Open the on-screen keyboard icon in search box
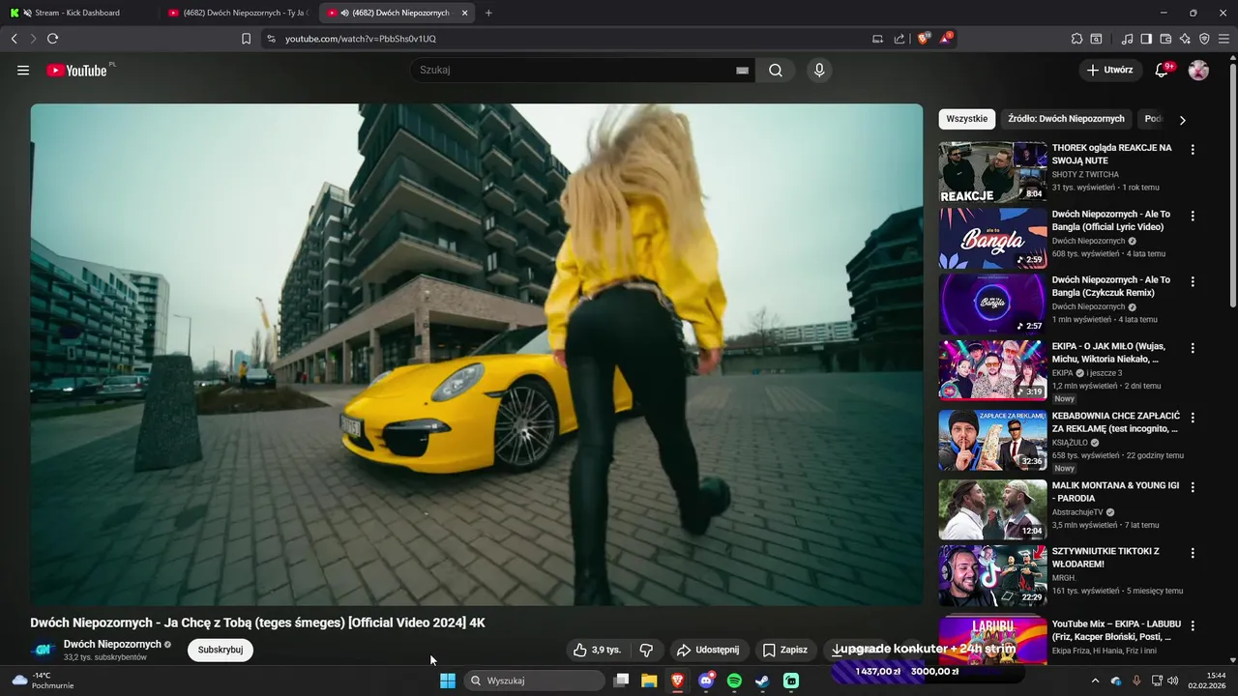The image size is (1238, 696). point(743,71)
